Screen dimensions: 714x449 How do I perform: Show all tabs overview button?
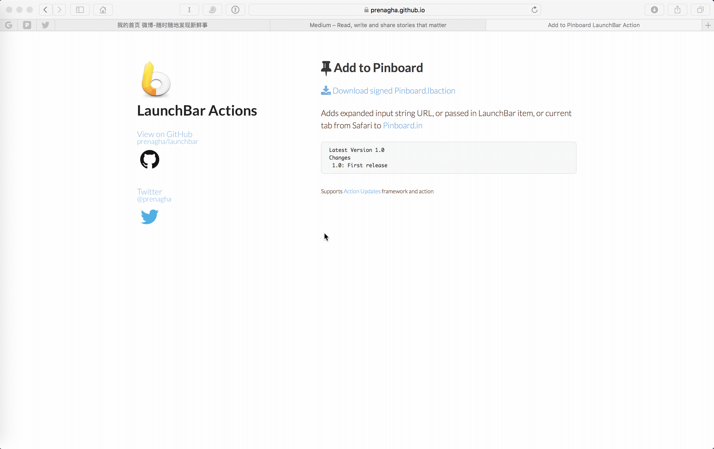[700, 10]
